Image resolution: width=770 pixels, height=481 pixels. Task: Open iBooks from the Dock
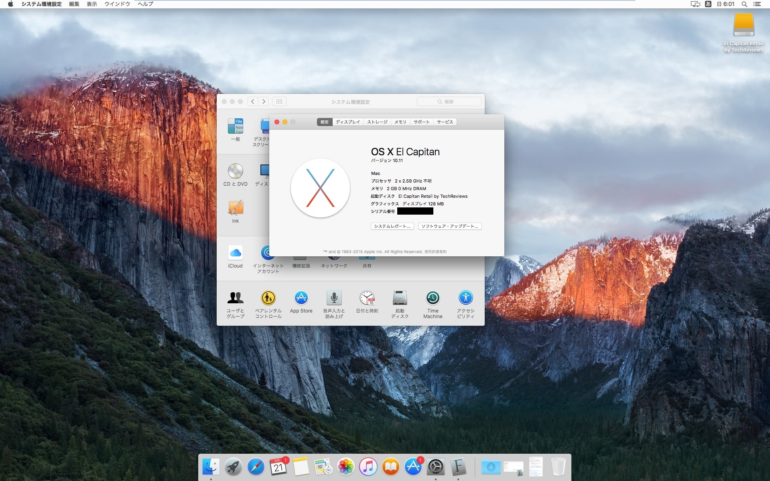coord(391,467)
